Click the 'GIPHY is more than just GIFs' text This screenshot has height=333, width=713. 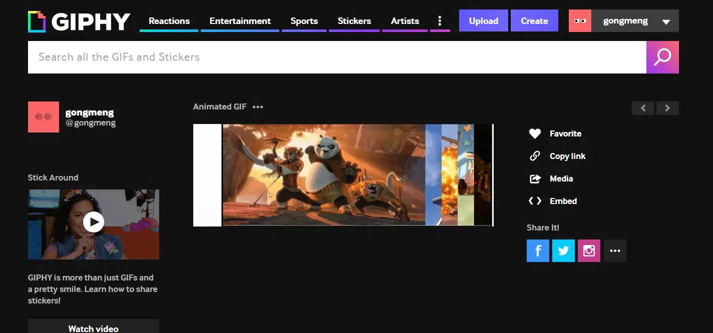[x=93, y=289]
